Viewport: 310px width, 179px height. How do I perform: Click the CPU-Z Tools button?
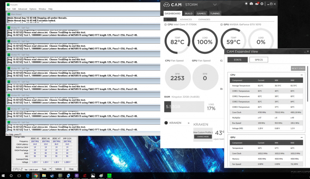pos(44,169)
